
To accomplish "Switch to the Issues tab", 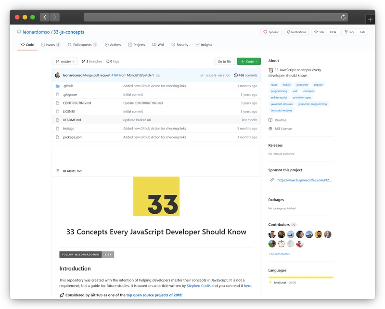I will click(x=51, y=45).
